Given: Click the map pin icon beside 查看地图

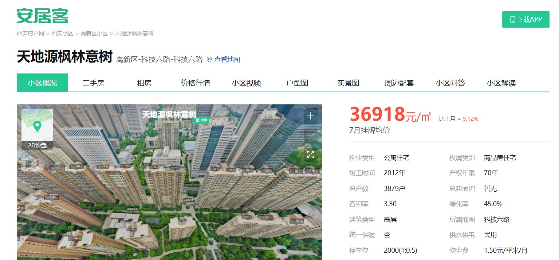Looking at the screenshot, I should 209,60.
